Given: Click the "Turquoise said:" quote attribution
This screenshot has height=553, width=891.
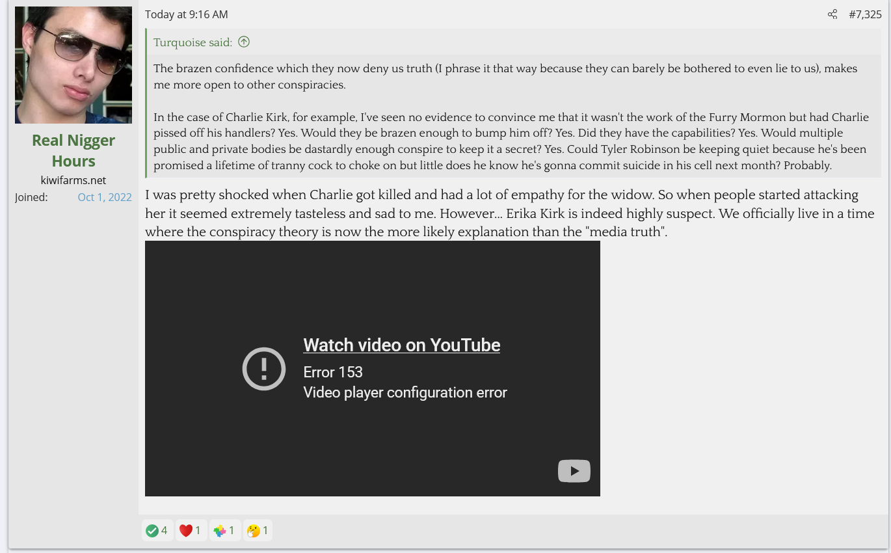Looking at the screenshot, I should click(x=193, y=42).
